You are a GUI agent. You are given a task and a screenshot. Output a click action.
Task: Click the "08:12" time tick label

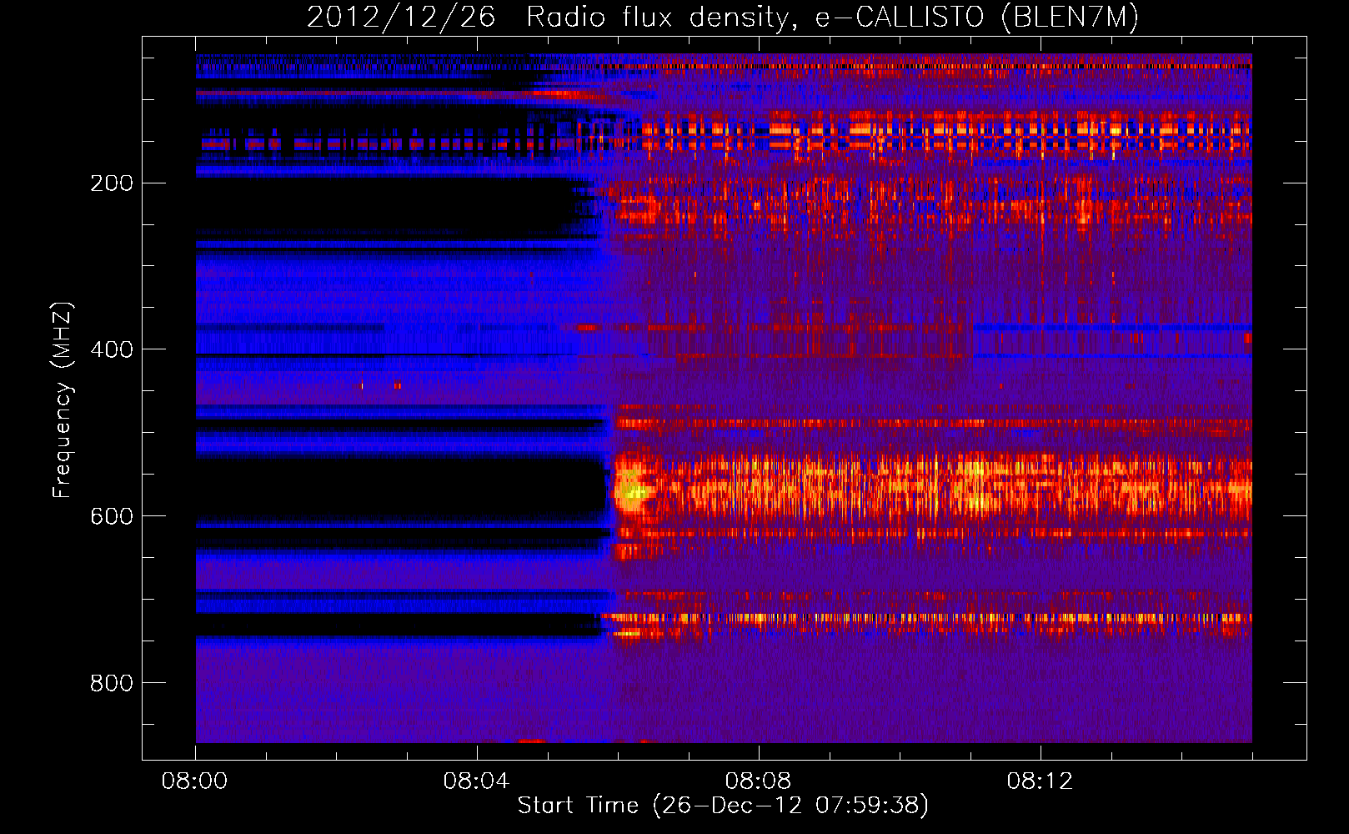coord(1041,781)
